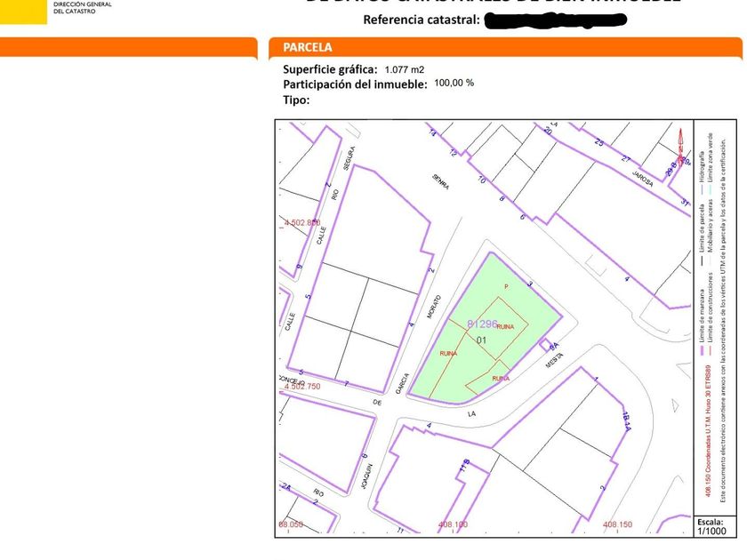Click the 'Tipo:' label
747x560 pixels.
point(296,100)
